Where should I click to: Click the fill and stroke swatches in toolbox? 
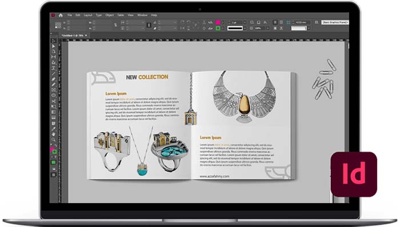click(x=53, y=151)
